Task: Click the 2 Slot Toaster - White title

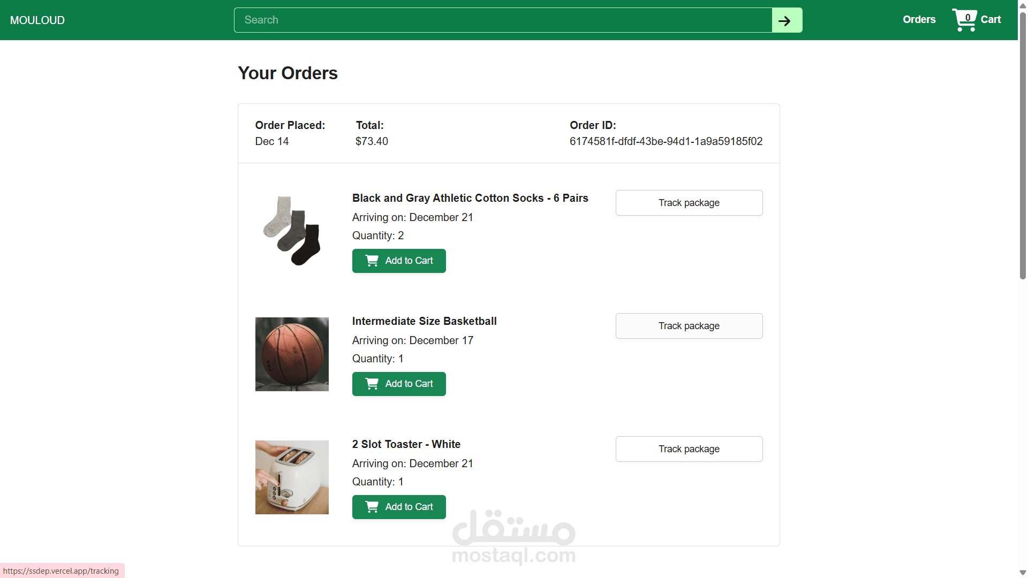Action: [406, 444]
